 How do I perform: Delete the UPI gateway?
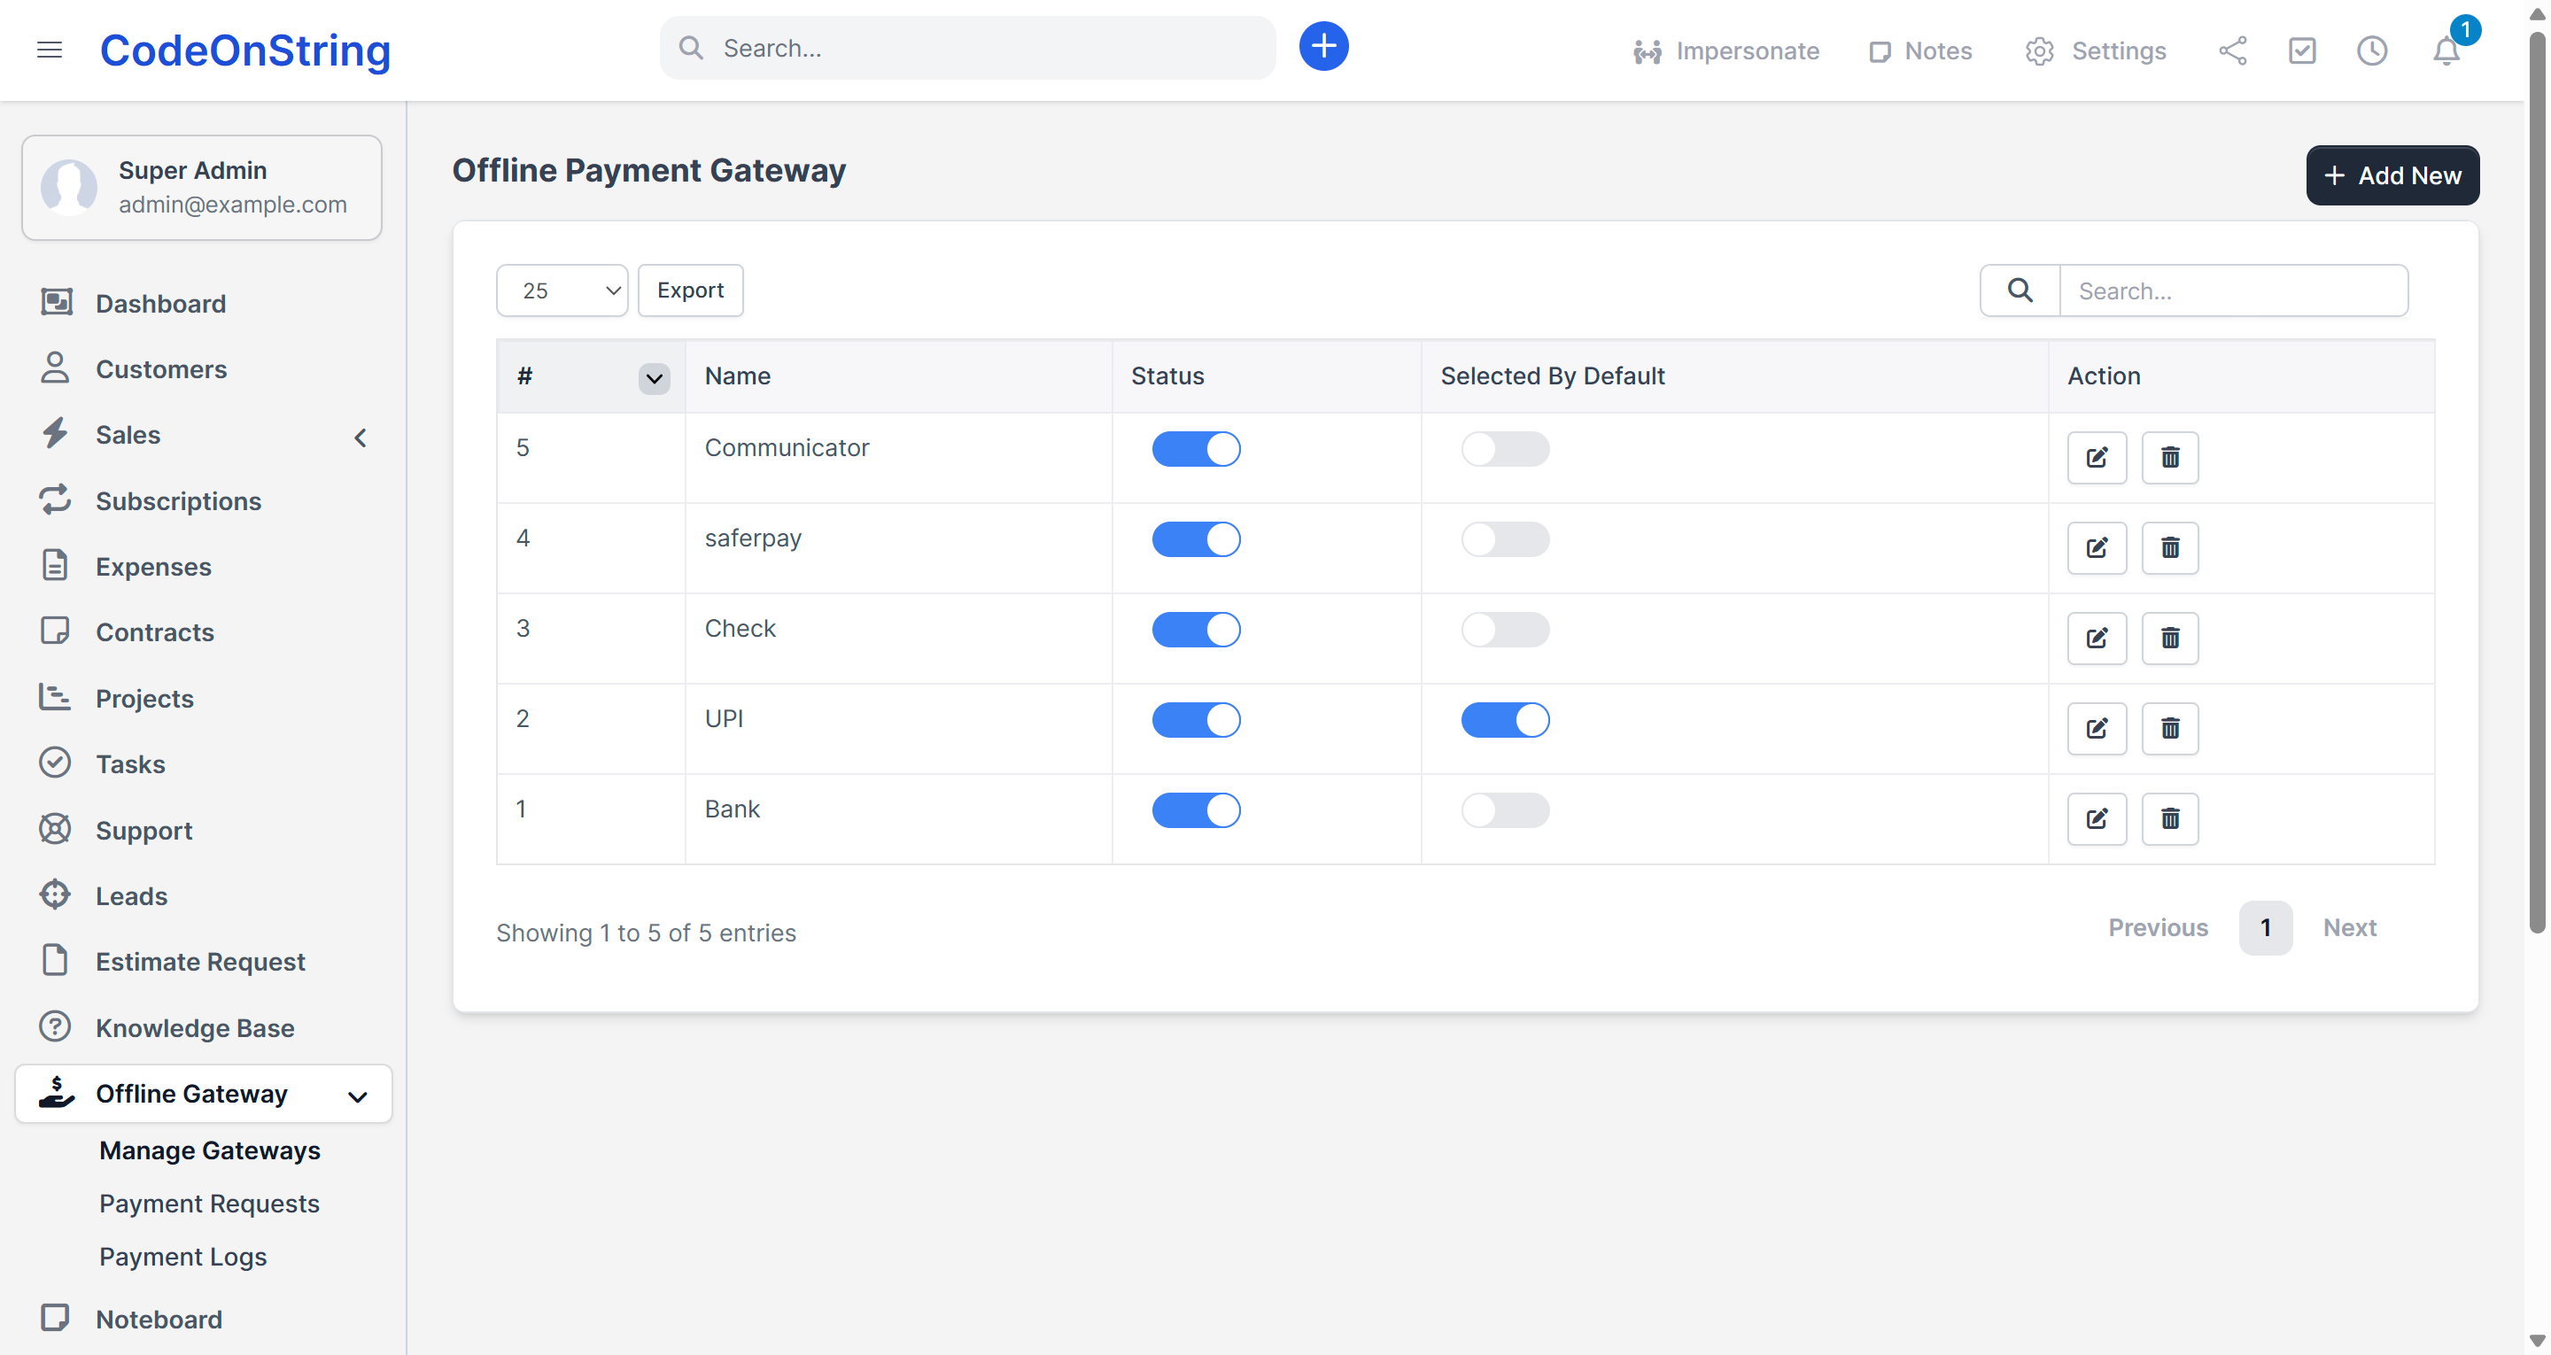pos(2170,729)
